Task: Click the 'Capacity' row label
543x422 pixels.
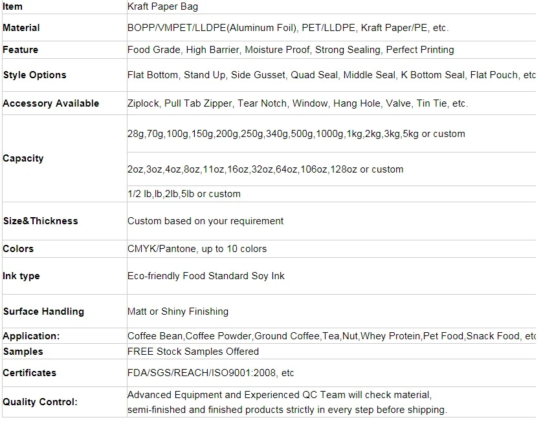Action: click(x=23, y=158)
